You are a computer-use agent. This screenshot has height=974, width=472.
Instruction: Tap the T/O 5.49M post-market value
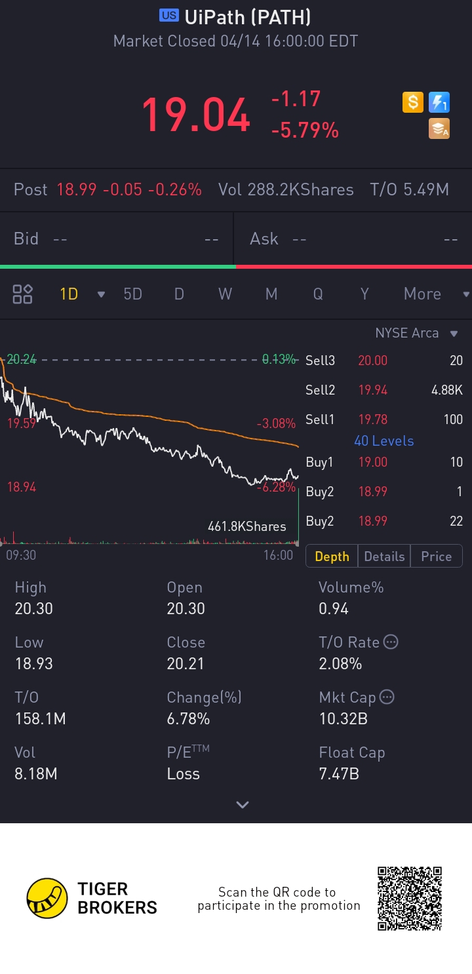click(410, 190)
